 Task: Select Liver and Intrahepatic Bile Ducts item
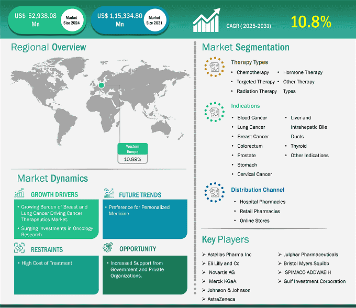[x=309, y=127]
